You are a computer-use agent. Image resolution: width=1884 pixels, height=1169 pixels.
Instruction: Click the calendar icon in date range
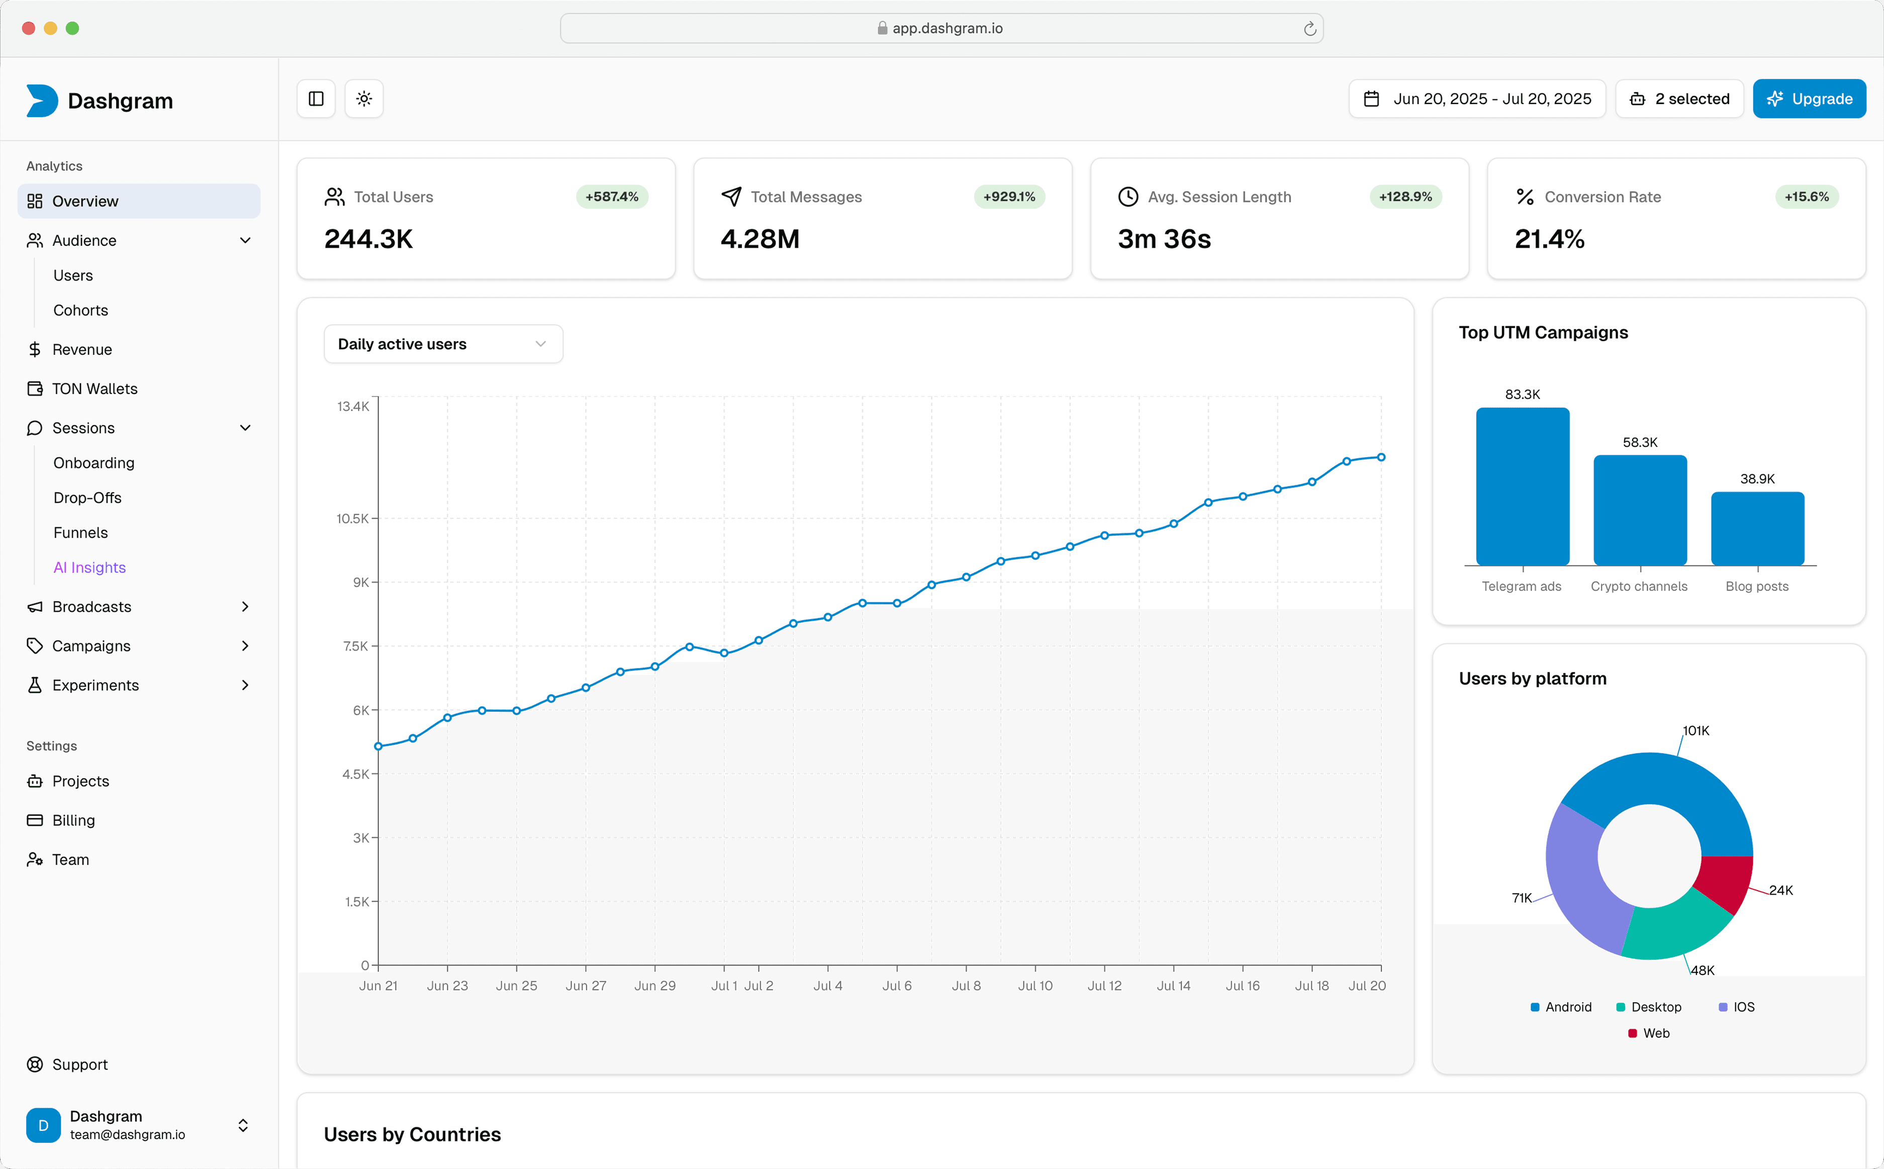pyautogui.click(x=1371, y=99)
